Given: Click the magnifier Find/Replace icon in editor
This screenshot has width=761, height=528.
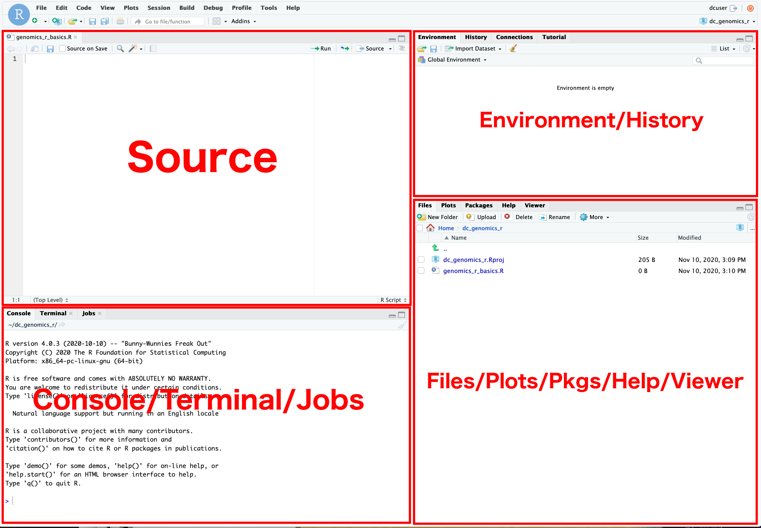Looking at the screenshot, I should pyautogui.click(x=120, y=49).
